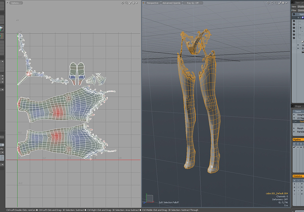Switch to the Item List tab
The image size is (304, 212).
pyautogui.click(x=299, y=3)
